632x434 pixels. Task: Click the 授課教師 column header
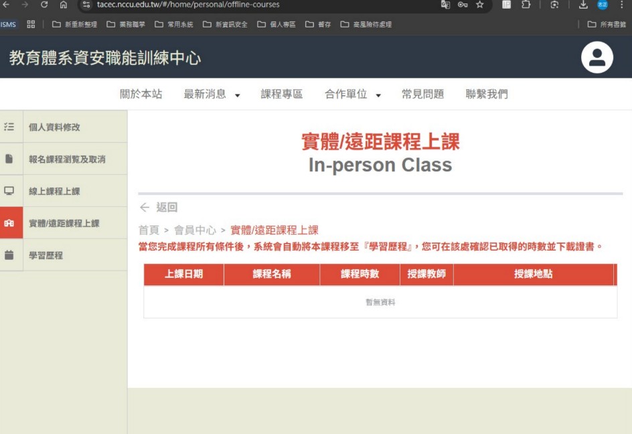pos(426,275)
